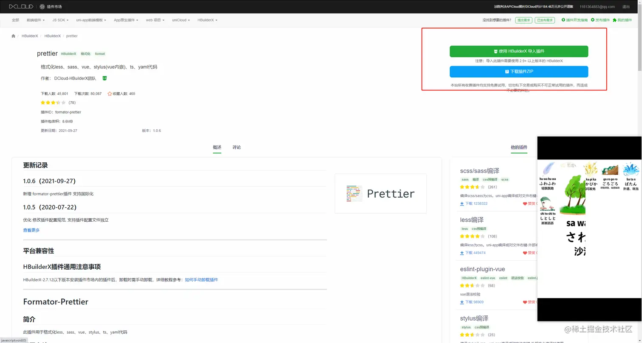Screen dimensions: 642x343
Task: Click eslint-plugin-vue star rating
Action: point(473,285)
